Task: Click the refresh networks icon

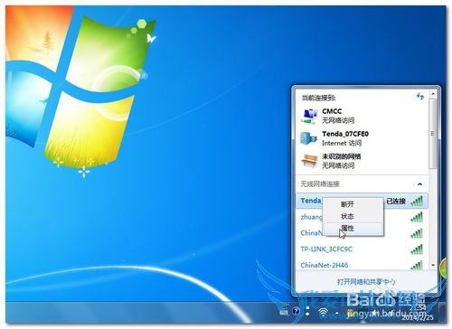Action: (420, 97)
